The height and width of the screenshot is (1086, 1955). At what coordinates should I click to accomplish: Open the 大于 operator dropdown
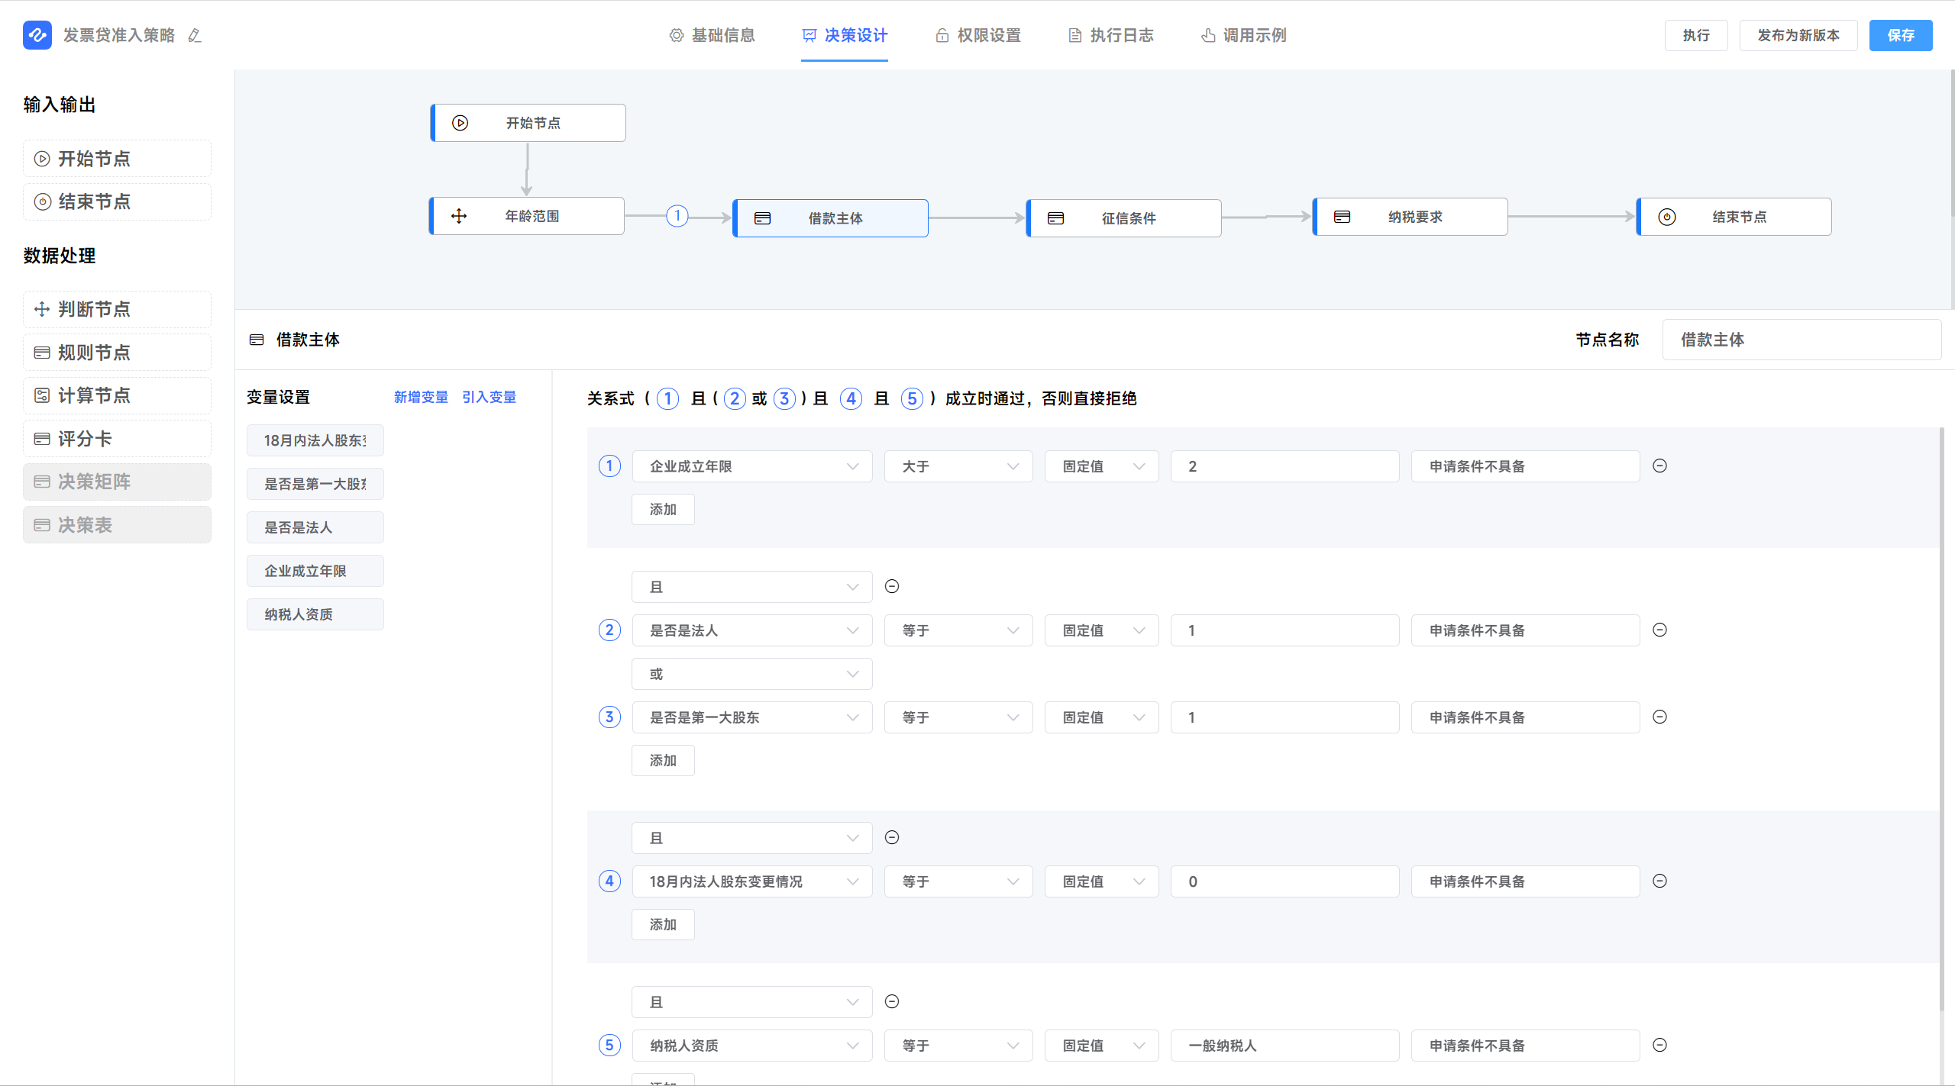[958, 466]
